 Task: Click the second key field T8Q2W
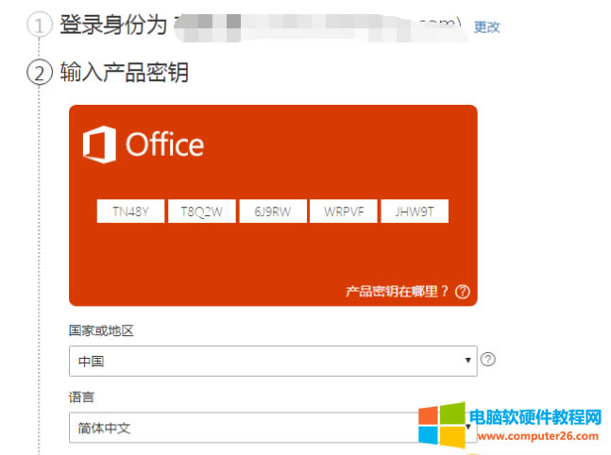(x=202, y=212)
